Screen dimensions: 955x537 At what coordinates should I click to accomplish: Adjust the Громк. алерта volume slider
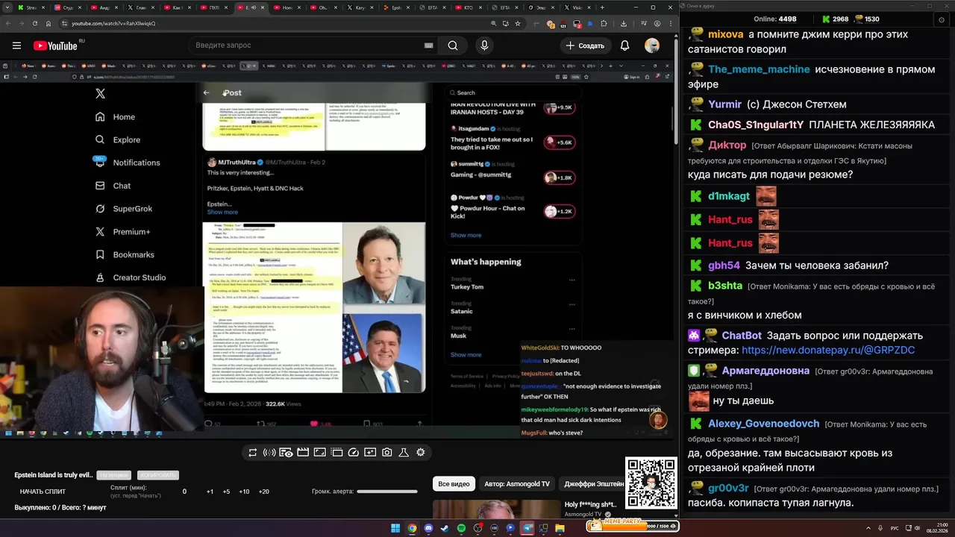386,492
